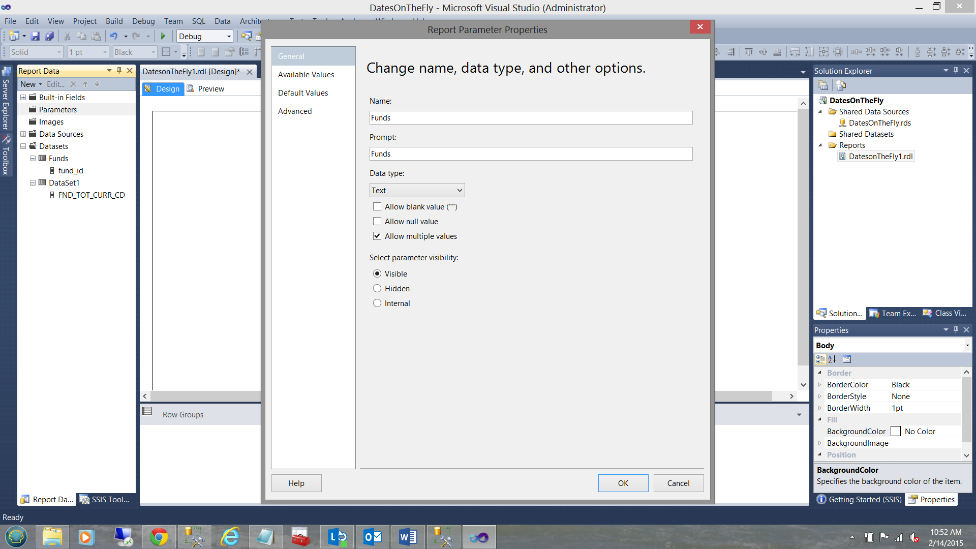Click Alphabetical sort icon in Properties

tap(832, 359)
